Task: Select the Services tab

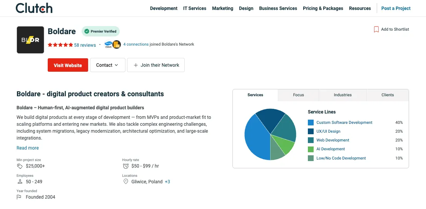Action: click(x=256, y=95)
